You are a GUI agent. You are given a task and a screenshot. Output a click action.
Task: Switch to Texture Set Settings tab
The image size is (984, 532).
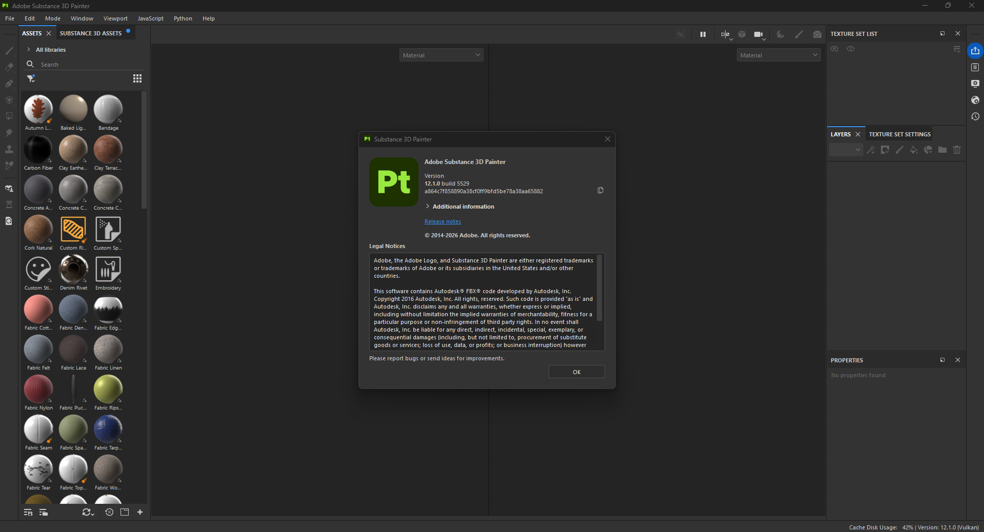899,134
